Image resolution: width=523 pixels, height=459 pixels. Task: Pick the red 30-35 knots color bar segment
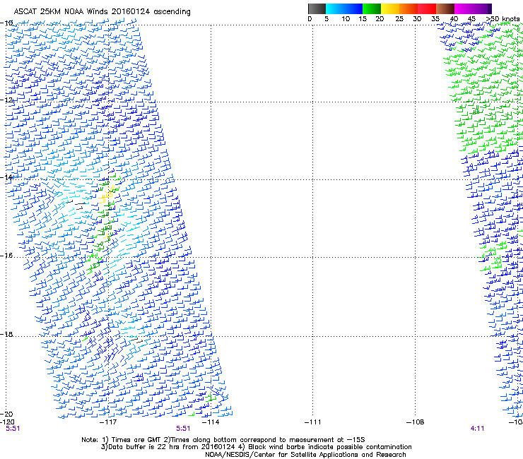(x=427, y=8)
